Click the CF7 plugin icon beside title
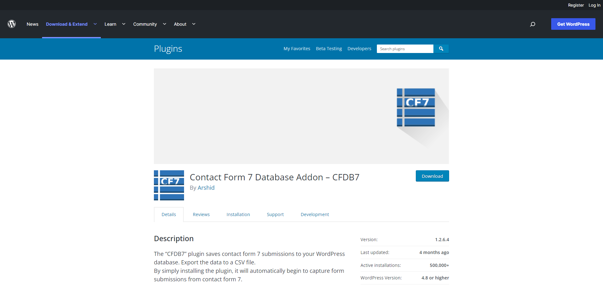603x286 pixels. pyautogui.click(x=169, y=185)
